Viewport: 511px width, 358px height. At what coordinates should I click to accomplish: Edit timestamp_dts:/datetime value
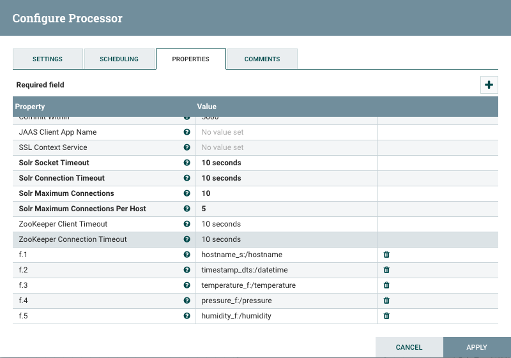(x=286, y=270)
